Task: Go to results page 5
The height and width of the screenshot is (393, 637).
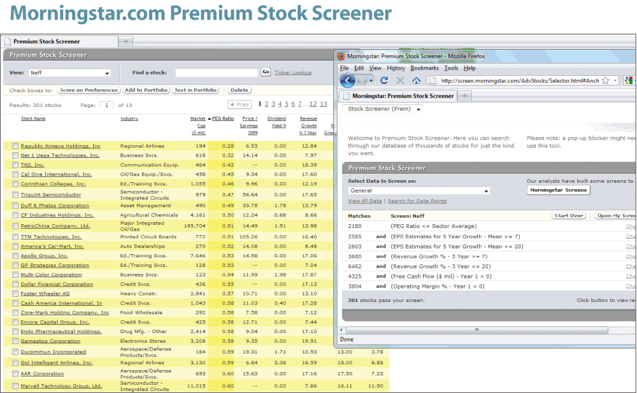Action: [x=287, y=104]
